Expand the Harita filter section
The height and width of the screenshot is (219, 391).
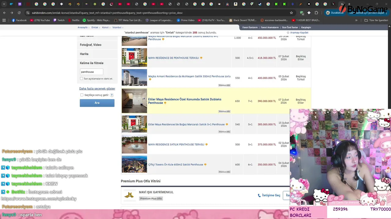(97, 54)
